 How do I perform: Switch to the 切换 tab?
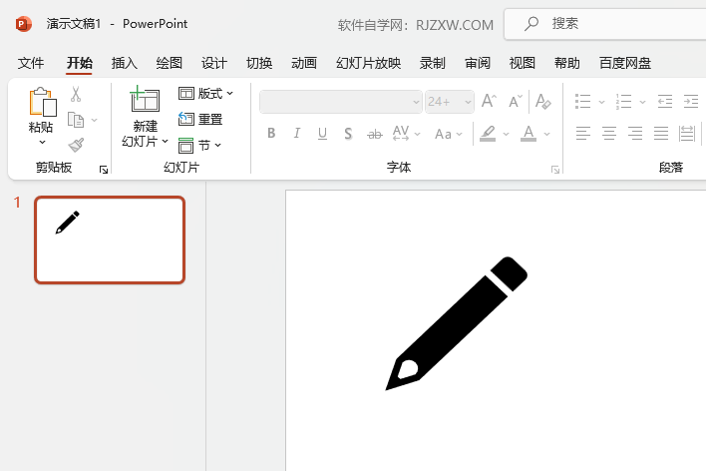point(259,63)
